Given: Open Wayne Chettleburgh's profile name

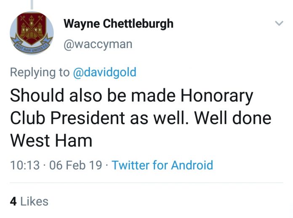Looking at the screenshot, I should (118, 24).
